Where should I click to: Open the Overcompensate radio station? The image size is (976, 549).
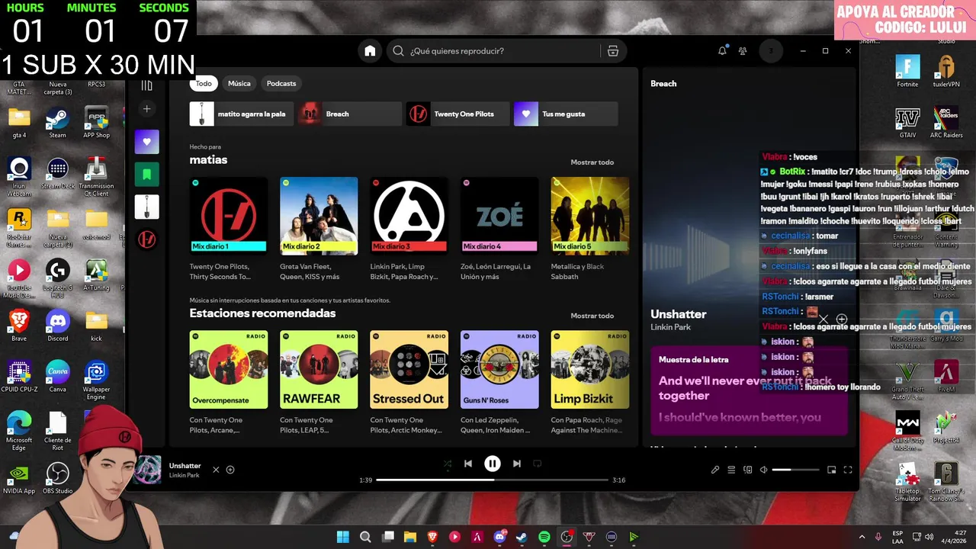click(229, 382)
